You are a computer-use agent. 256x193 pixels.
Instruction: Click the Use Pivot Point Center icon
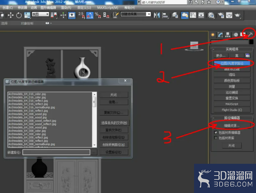[x=54, y=15]
